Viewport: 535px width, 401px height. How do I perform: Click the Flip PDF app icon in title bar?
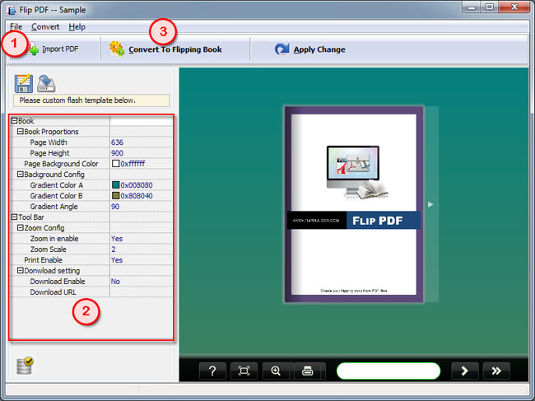tap(12, 10)
